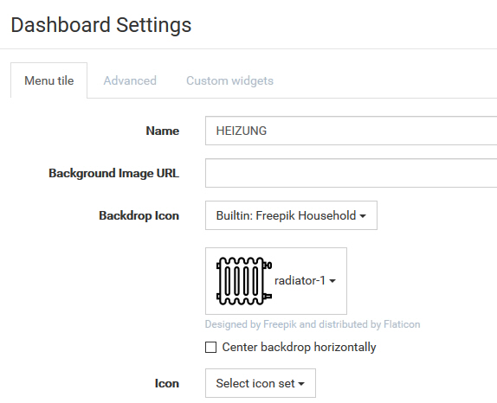Click the Name field containing HEIZUNG
Image resolution: width=497 pixels, height=403 pixels.
[351, 131]
